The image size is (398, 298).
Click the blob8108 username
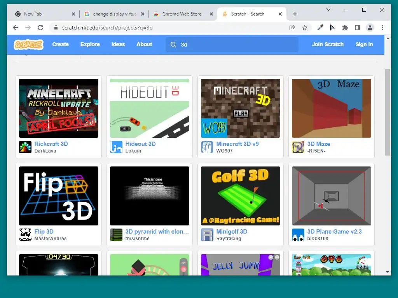(318, 239)
